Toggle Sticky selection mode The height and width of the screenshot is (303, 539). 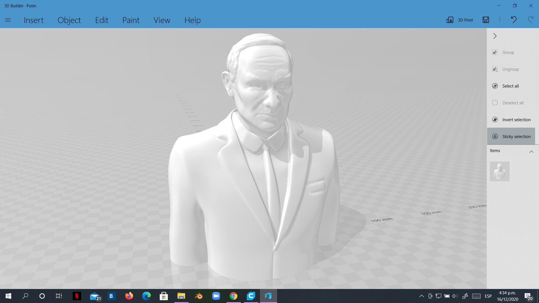(511, 136)
